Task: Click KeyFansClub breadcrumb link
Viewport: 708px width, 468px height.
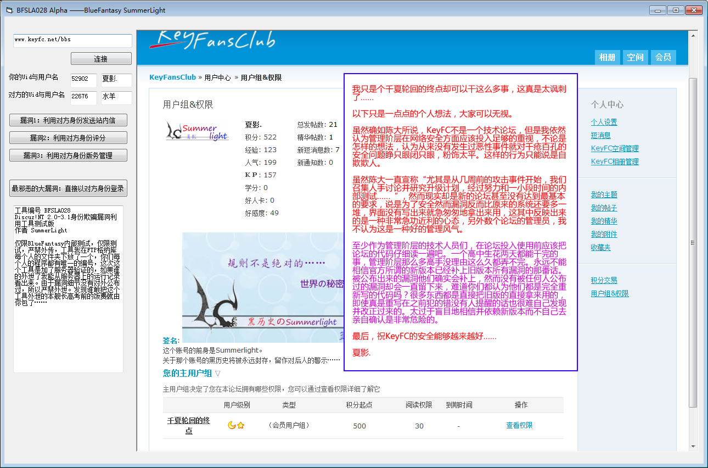Action: 172,77
